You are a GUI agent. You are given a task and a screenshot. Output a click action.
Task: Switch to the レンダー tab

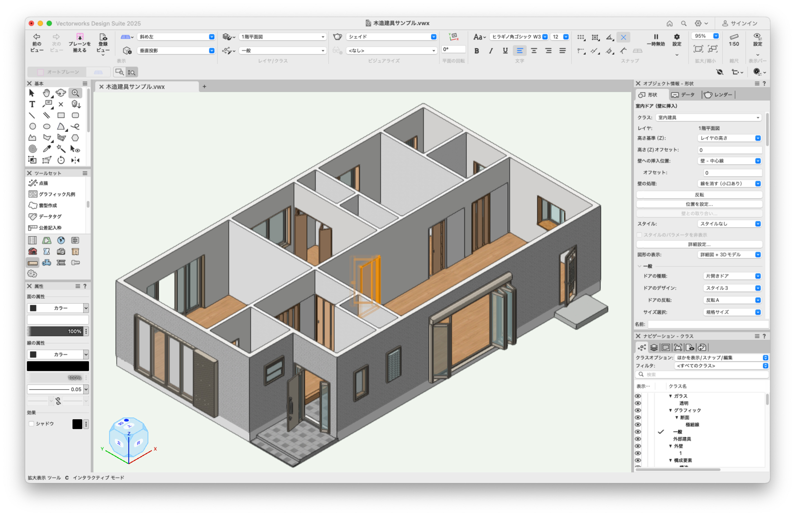click(718, 95)
